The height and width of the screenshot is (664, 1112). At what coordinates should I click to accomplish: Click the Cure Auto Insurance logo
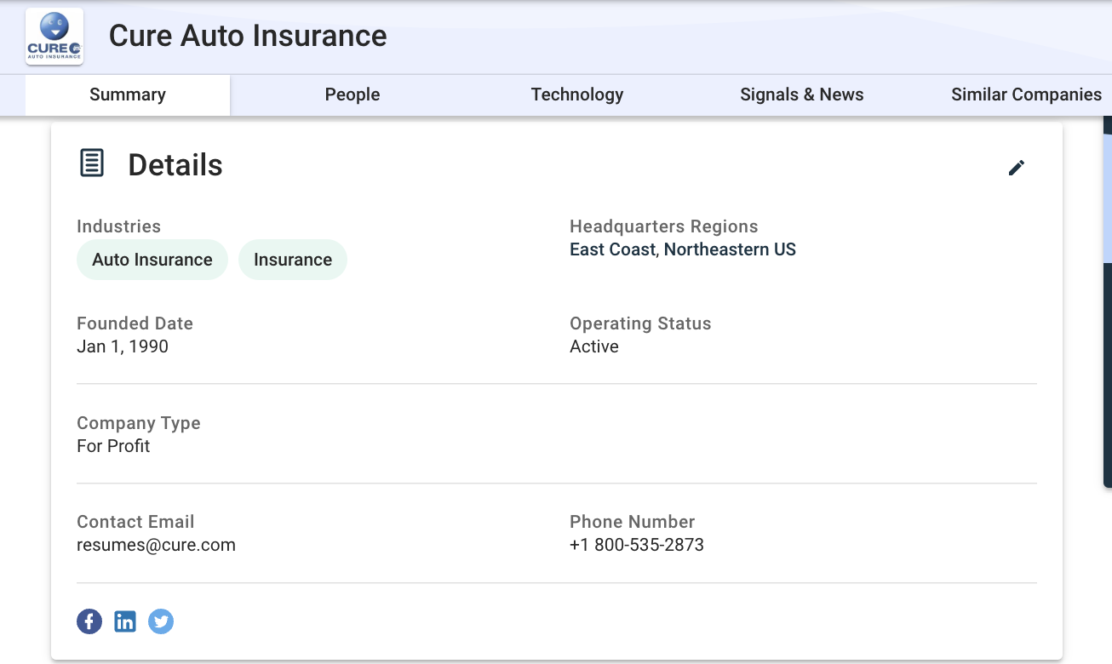[x=54, y=37]
